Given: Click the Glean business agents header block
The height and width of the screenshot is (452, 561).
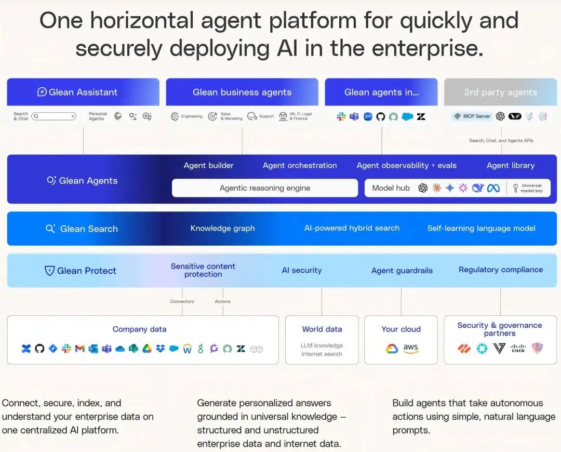Looking at the screenshot, I should (242, 92).
